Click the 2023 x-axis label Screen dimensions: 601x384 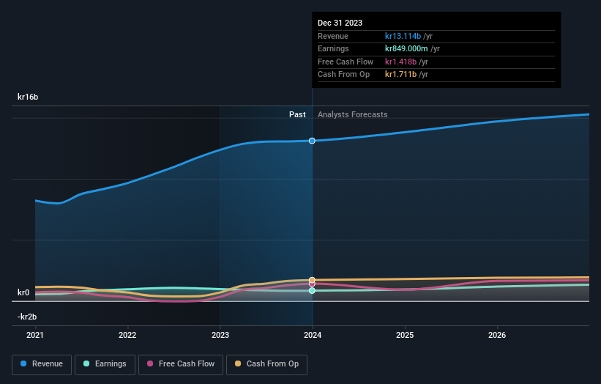click(x=220, y=336)
